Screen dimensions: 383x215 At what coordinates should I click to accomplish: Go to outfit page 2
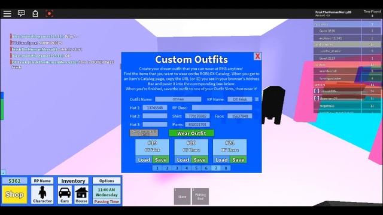[167, 168]
